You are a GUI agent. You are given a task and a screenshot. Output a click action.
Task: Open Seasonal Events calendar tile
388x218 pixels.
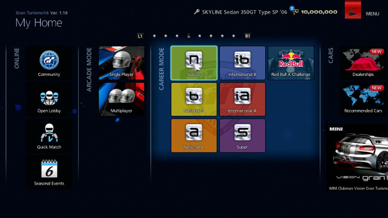coord(49,172)
